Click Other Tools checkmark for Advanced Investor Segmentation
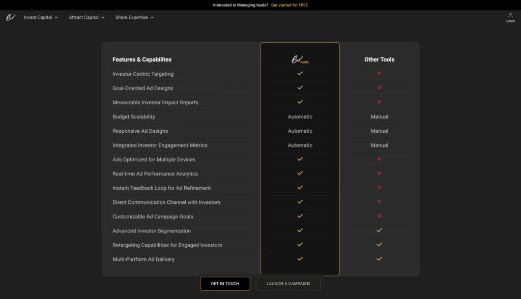 [x=379, y=230]
